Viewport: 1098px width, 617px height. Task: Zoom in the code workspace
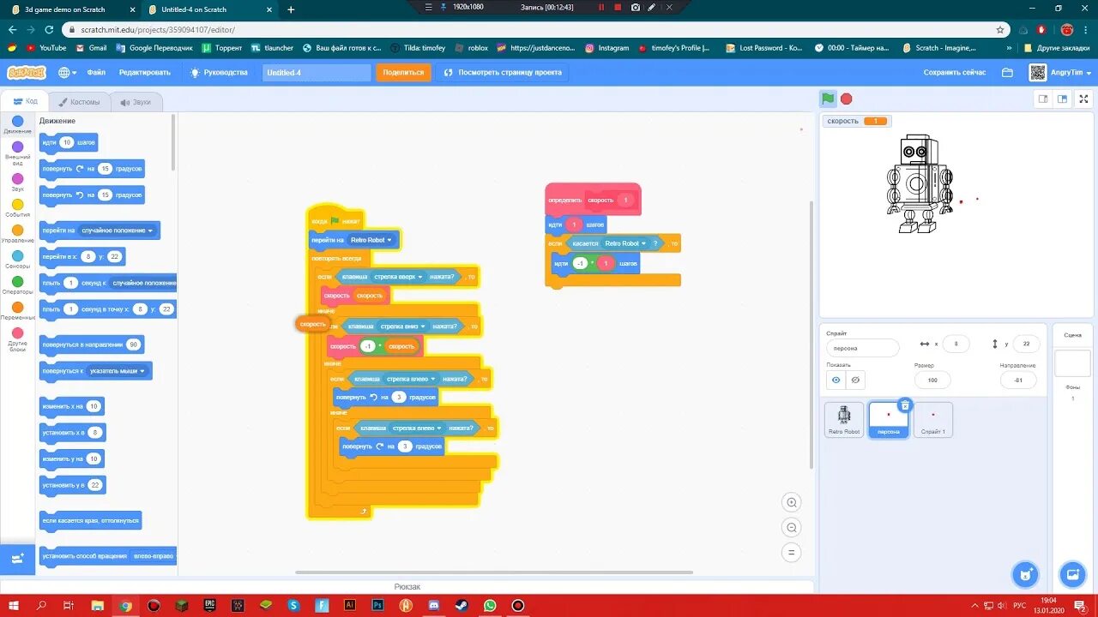[x=792, y=502]
